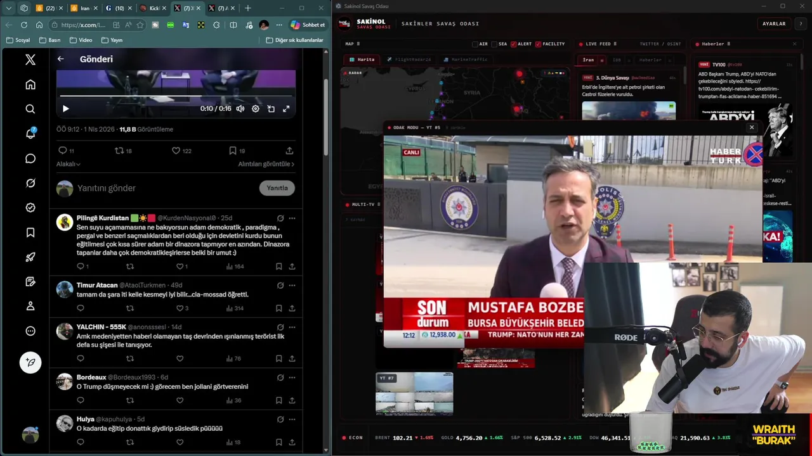This screenshot has height=456, width=812.
Task: Open the X search (magnifier) sidebar icon
Action: (x=30, y=109)
